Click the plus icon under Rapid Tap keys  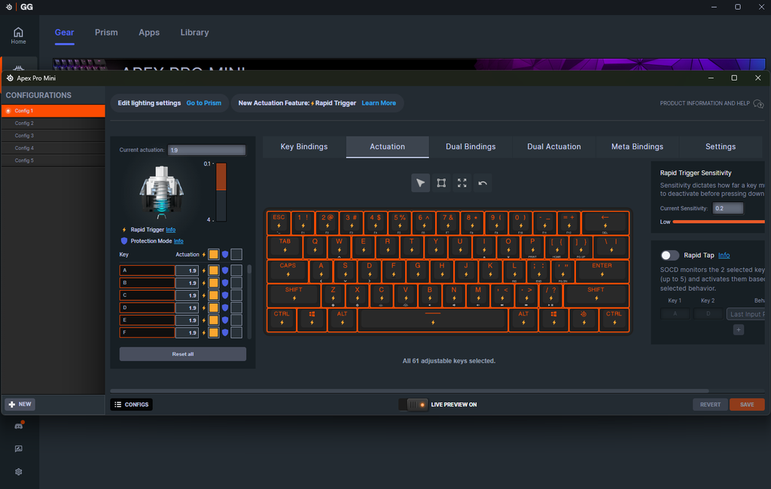(x=739, y=329)
